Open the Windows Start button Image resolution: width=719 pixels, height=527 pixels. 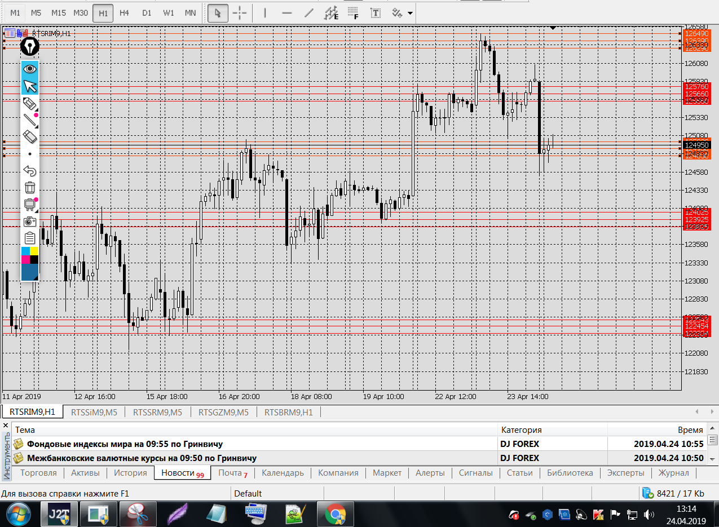[18, 515]
